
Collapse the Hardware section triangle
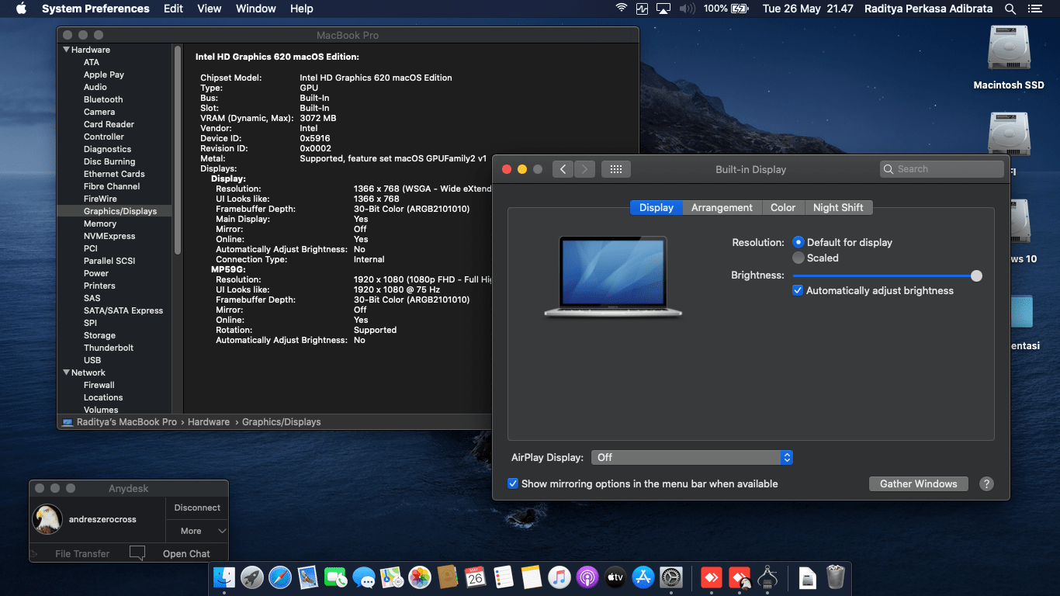67,50
